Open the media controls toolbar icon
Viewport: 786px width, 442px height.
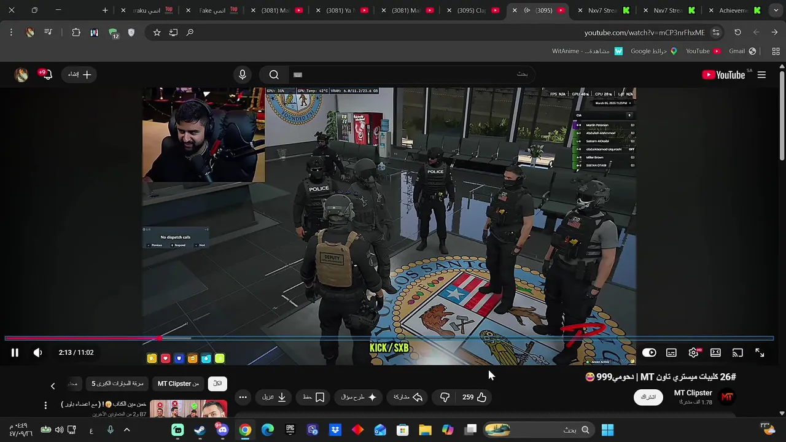(48, 33)
